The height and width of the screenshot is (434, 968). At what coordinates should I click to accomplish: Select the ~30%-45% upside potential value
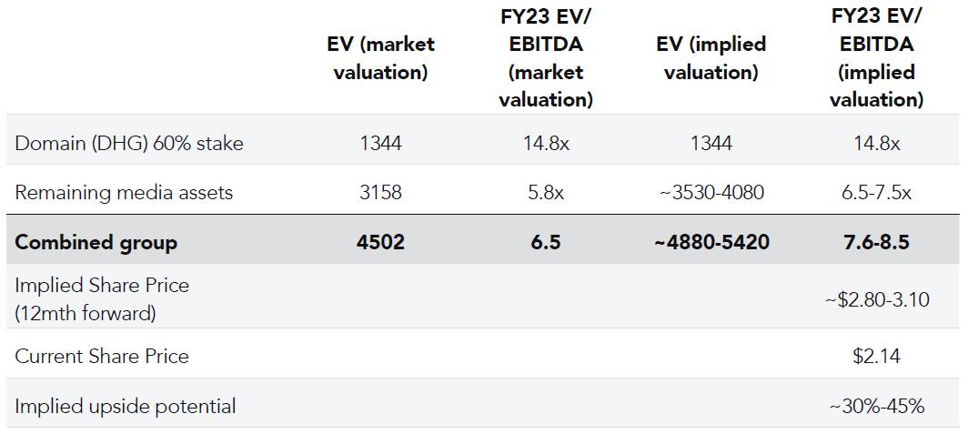[x=877, y=406]
